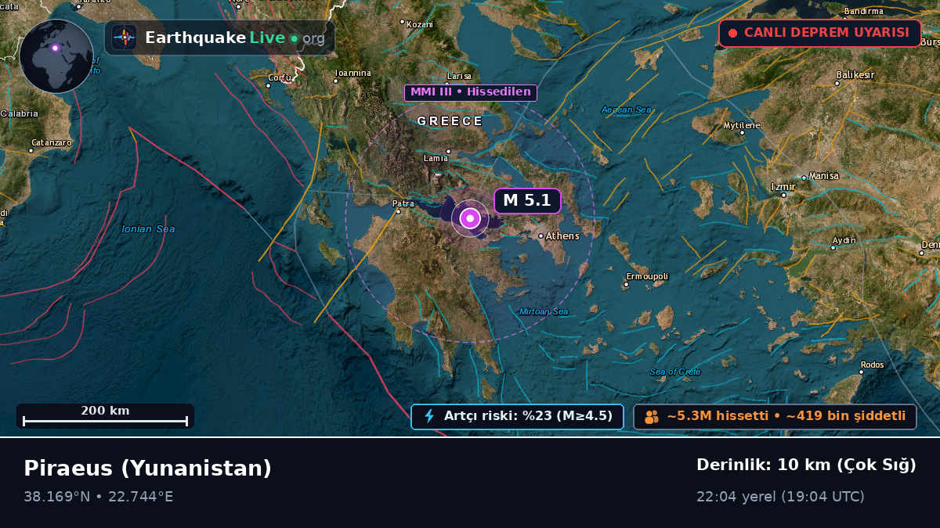Viewport: 940px width, 528px height.
Task: Click the Izmir city marker dot
Action: (783, 195)
